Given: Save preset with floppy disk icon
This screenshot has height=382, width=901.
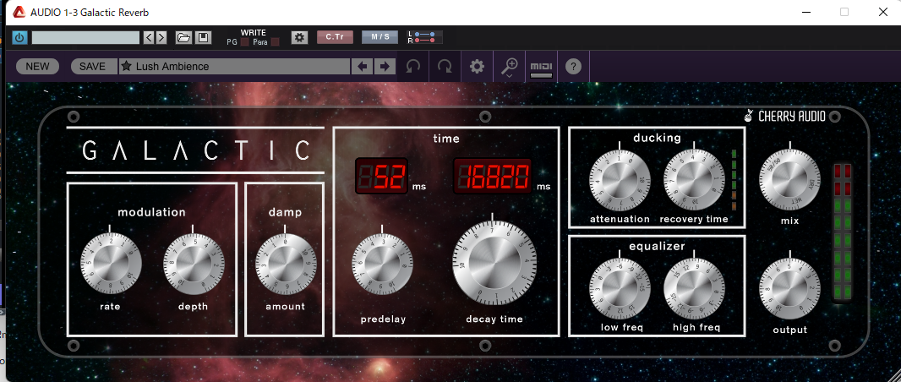Looking at the screenshot, I should [x=202, y=38].
